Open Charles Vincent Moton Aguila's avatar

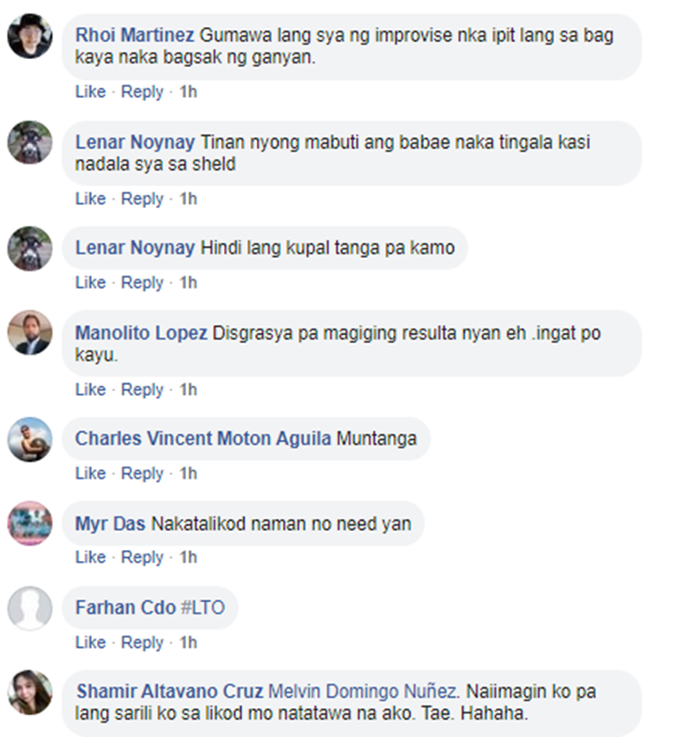tap(30, 439)
